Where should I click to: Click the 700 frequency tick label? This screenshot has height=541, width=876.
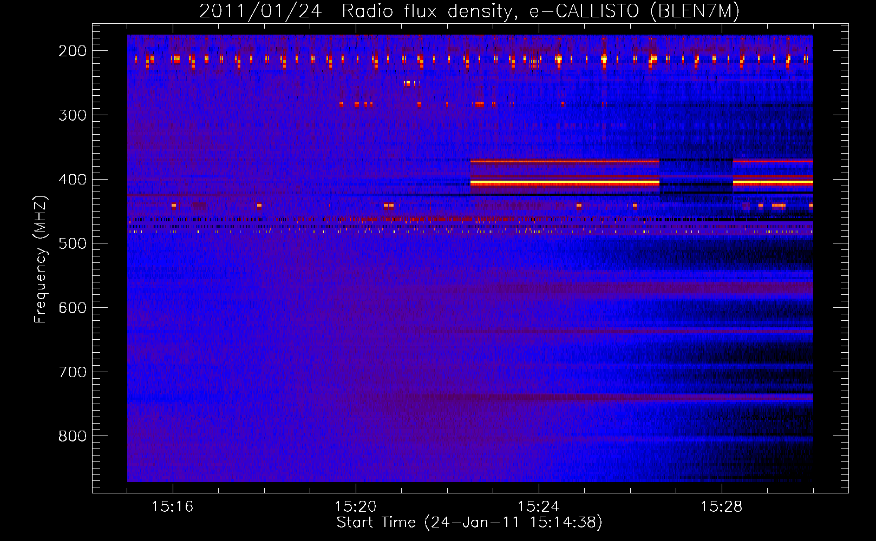click(x=73, y=372)
